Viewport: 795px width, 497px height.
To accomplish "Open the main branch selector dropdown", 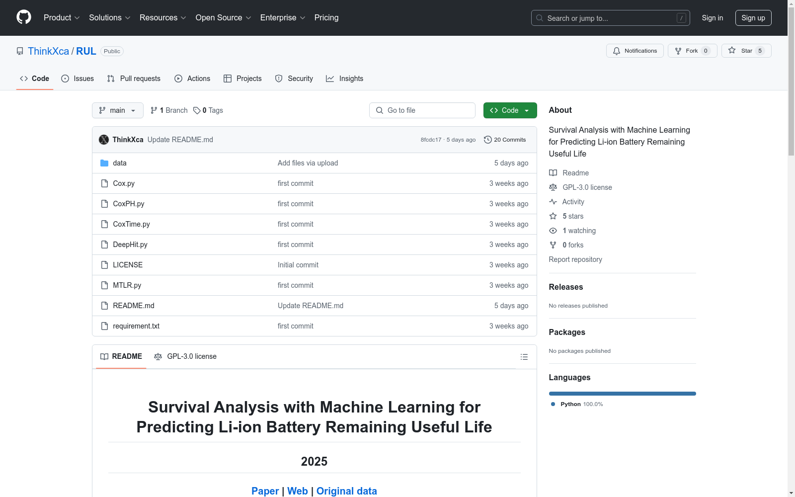I will pyautogui.click(x=118, y=110).
